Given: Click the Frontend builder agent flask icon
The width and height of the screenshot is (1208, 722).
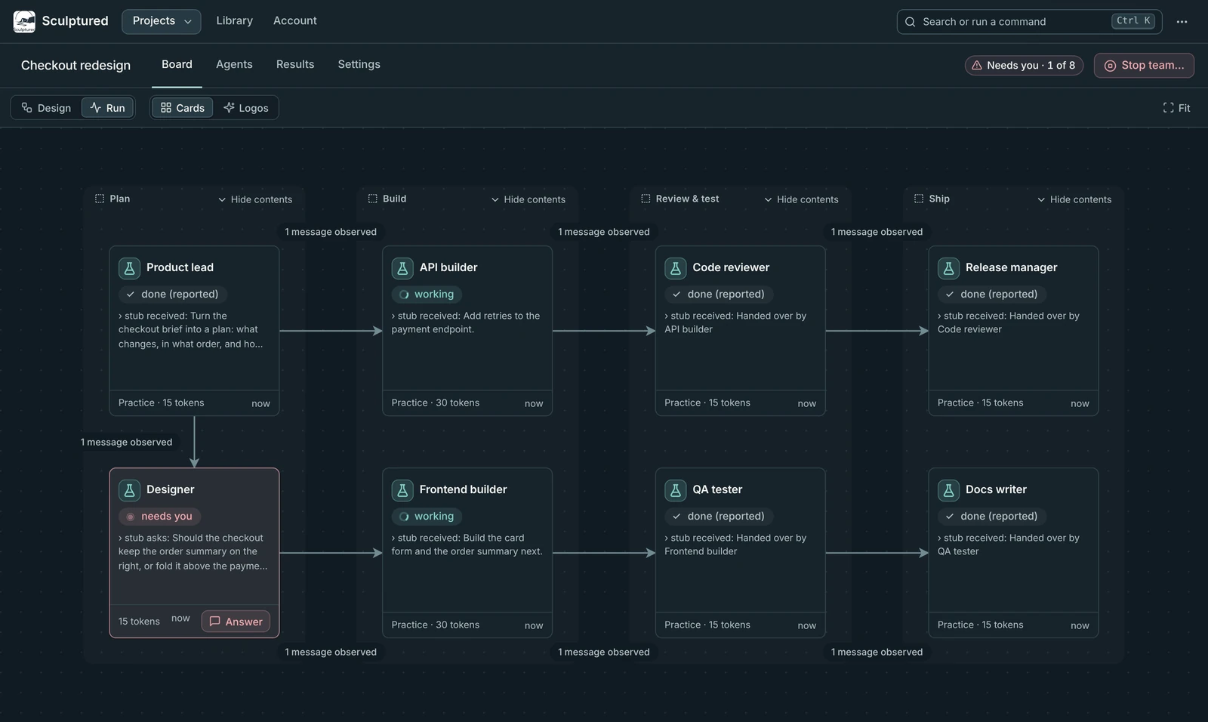Looking at the screenshot, I should (x=402, y=489).
